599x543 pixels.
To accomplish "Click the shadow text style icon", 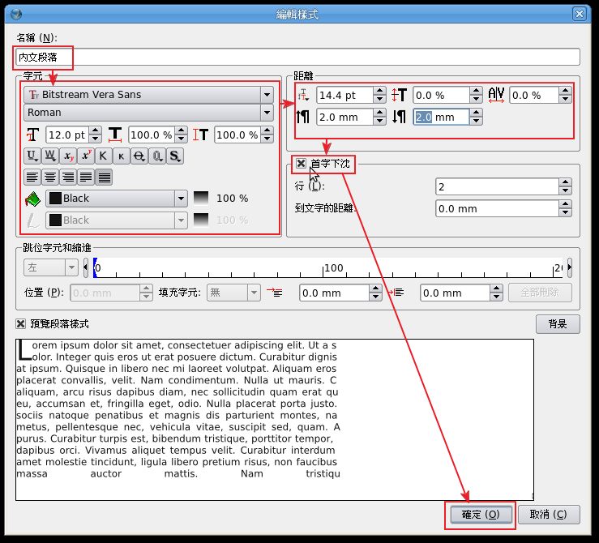I will tap(175, 156).
